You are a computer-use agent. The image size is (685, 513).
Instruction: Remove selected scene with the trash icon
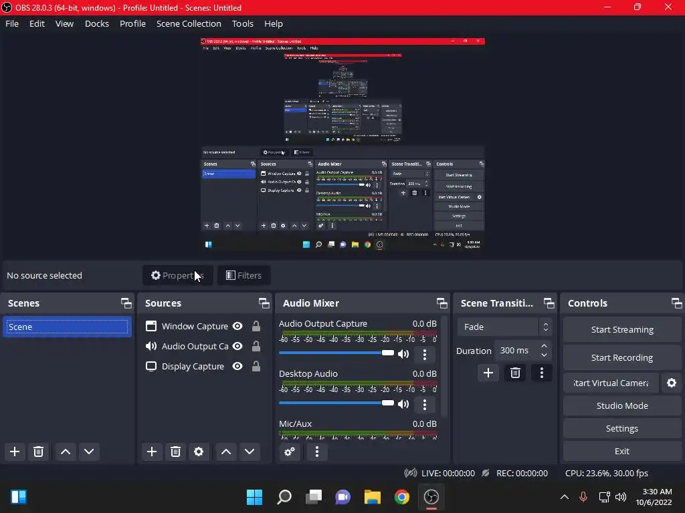(x=38, y=452)
